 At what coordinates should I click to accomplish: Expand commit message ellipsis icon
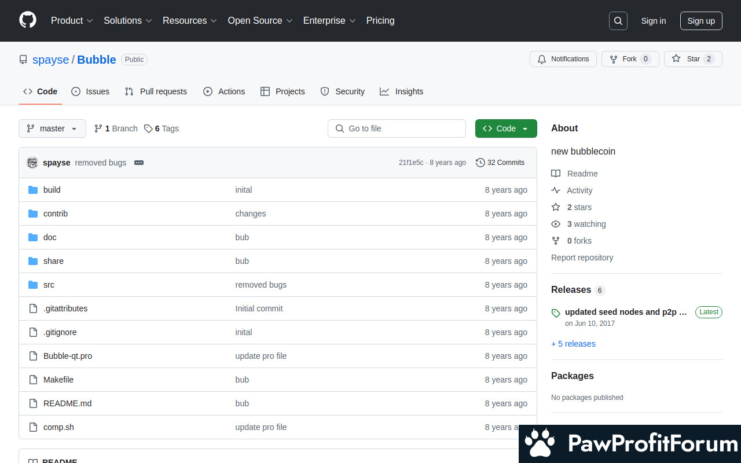(x=139, y=163)
